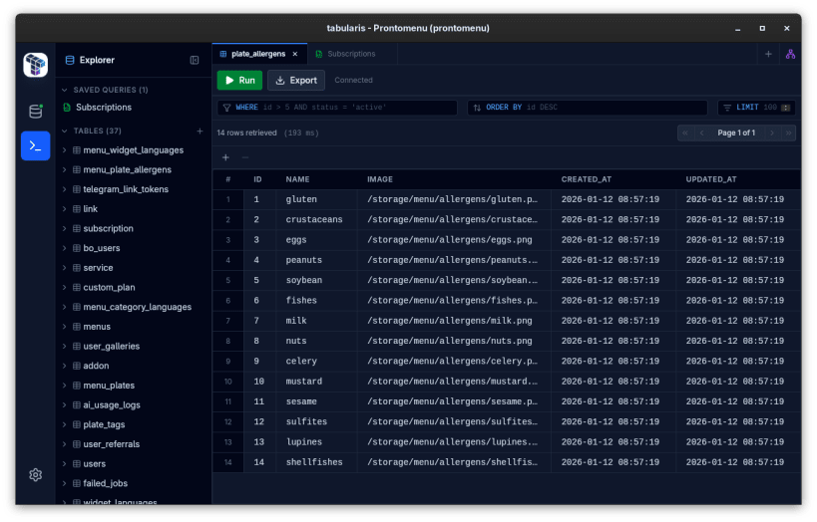Collapse the Saved Queries section
817x522 pixels.
pyautogui.click(x=65, y=90)
